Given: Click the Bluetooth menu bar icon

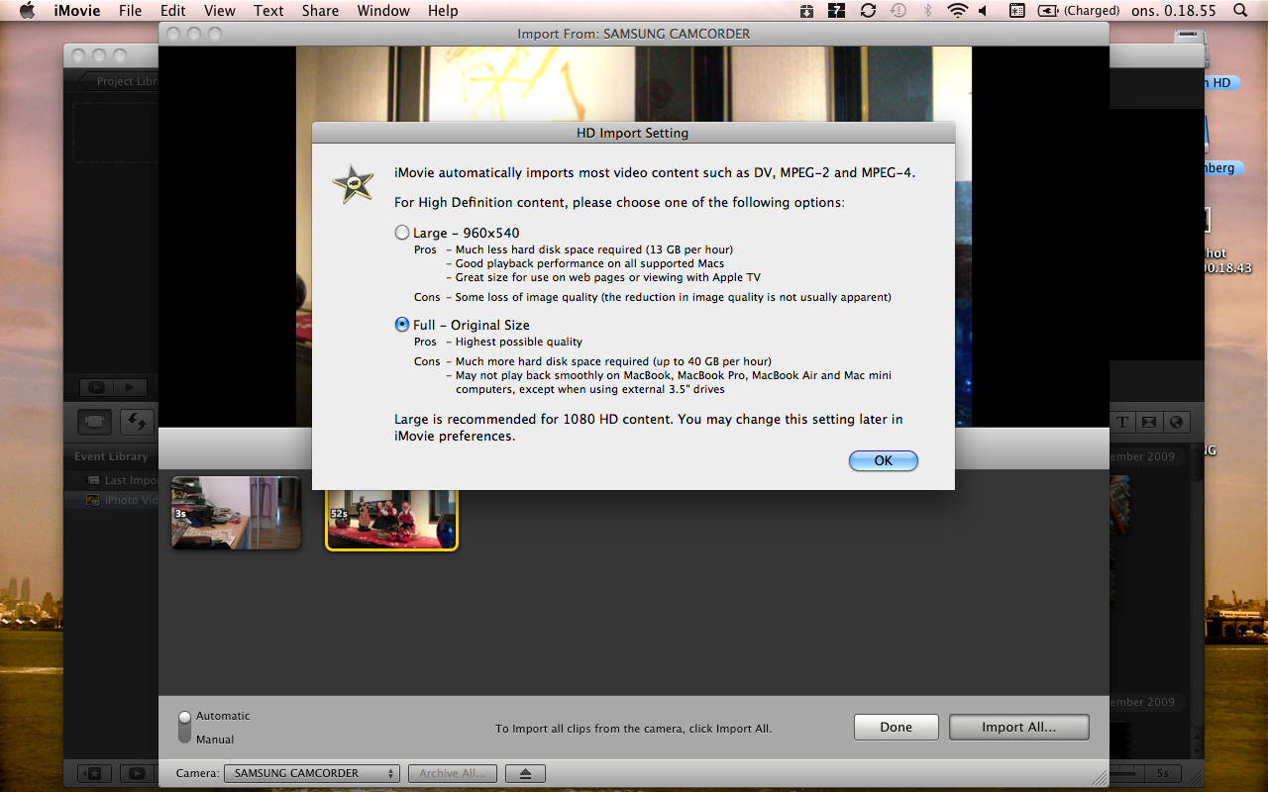Looking at the screenshot, I should click(928, 11).
